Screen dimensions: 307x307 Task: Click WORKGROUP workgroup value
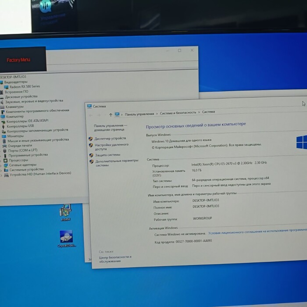203,218
